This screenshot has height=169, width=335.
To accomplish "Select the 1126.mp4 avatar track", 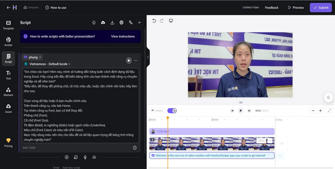I will point(212,131).
